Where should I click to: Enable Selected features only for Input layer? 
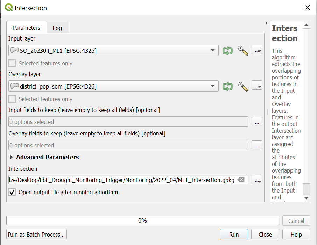click(x=12, y=63)
